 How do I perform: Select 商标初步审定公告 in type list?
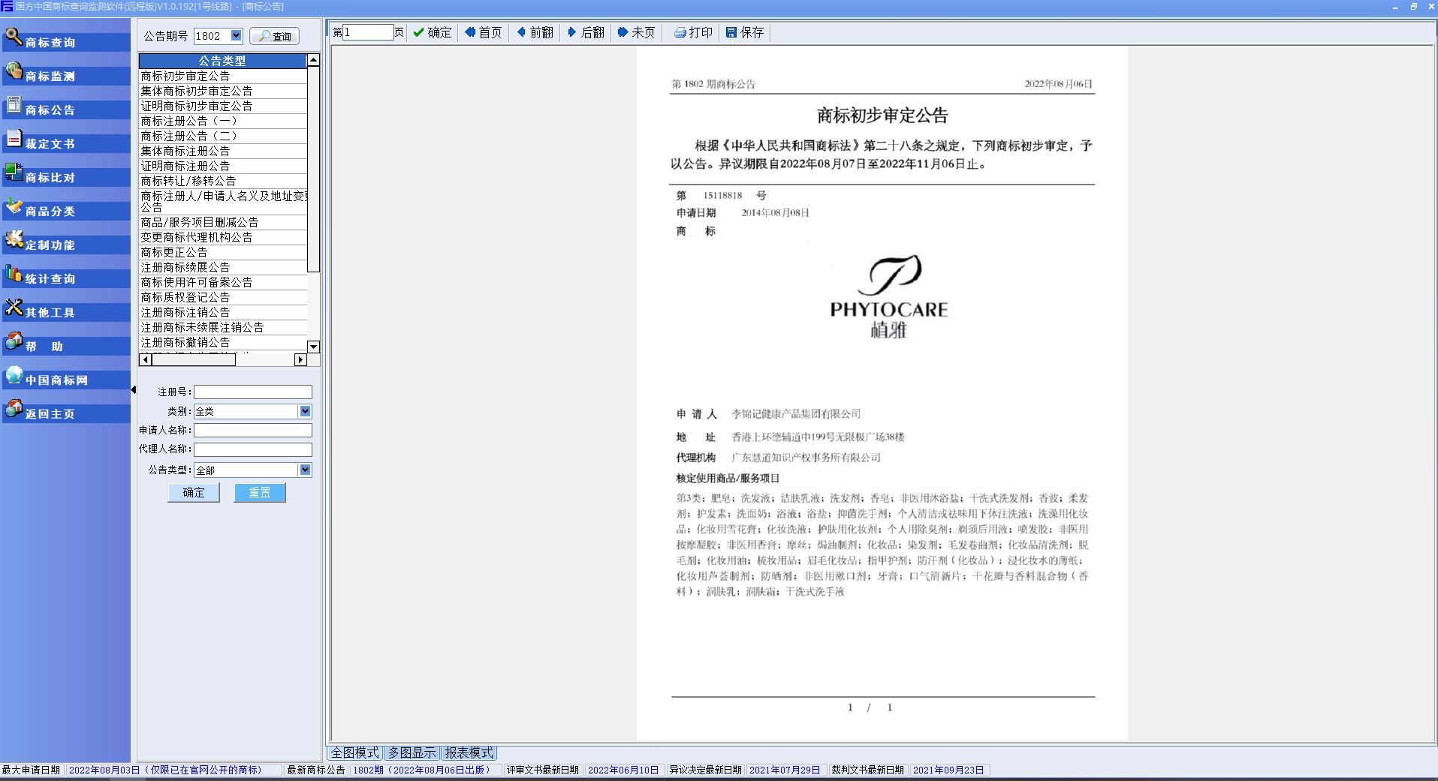click(x=223, y=76)
